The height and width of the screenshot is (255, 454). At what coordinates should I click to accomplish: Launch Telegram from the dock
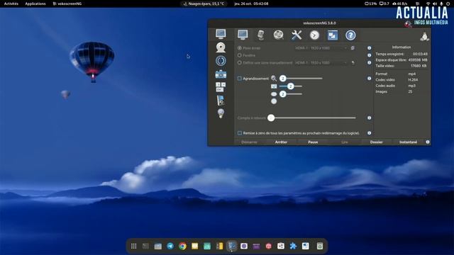click(170, 246)
